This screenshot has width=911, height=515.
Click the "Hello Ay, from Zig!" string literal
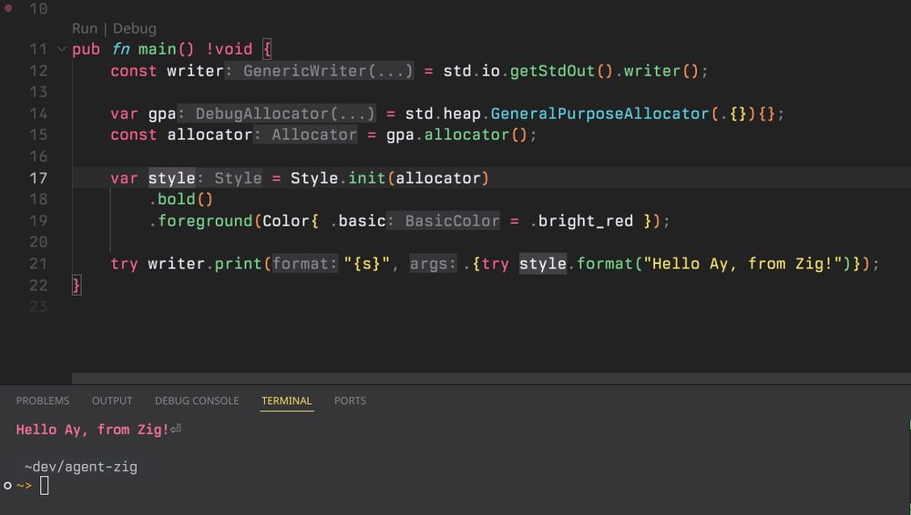pos(743,264)
